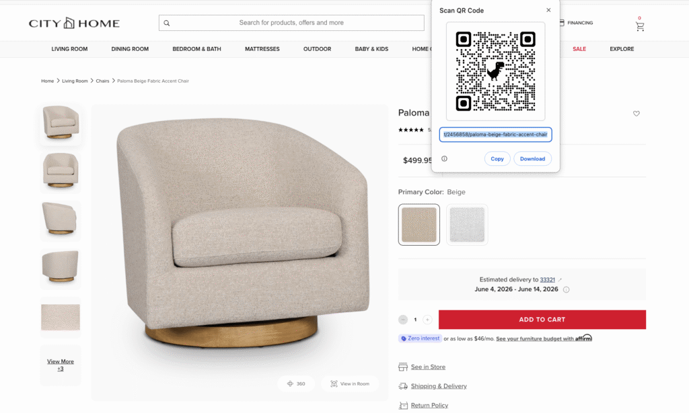Go to Living Room breadcrumb
Screen dimensions: 689x413
click(75, 81)
